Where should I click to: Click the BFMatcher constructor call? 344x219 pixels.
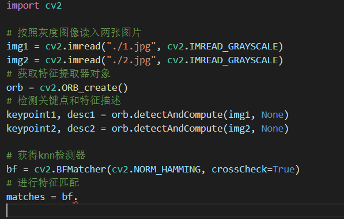81,170
